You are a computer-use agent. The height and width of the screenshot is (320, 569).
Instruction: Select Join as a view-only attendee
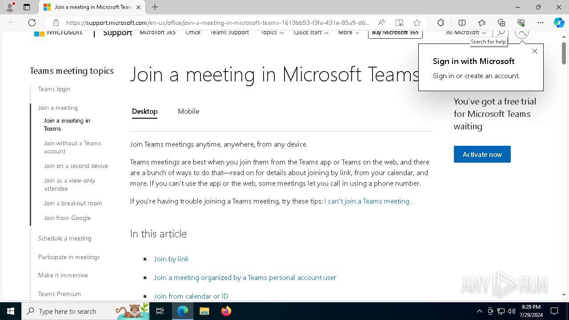69,184
